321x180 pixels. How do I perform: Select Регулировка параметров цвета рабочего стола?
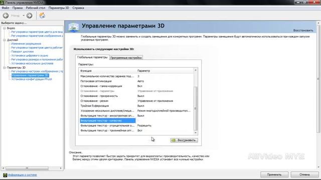37,47
